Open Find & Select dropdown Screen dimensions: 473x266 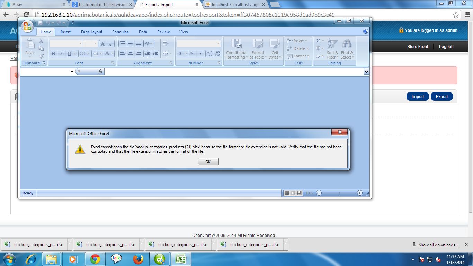(347, 48)
